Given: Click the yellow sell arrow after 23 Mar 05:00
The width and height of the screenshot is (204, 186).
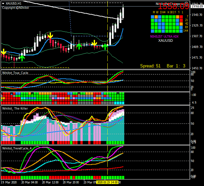Looking at the screenshot, I should (94, 43).
